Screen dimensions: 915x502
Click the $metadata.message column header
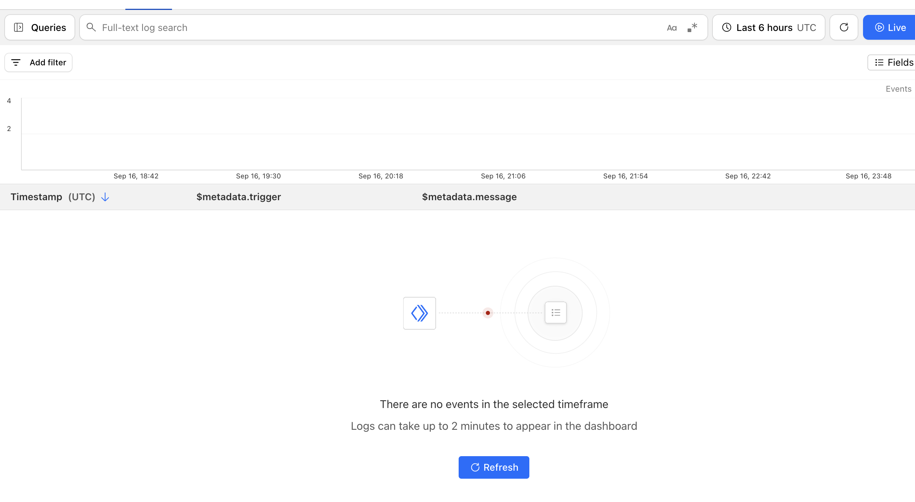(469, 197)
